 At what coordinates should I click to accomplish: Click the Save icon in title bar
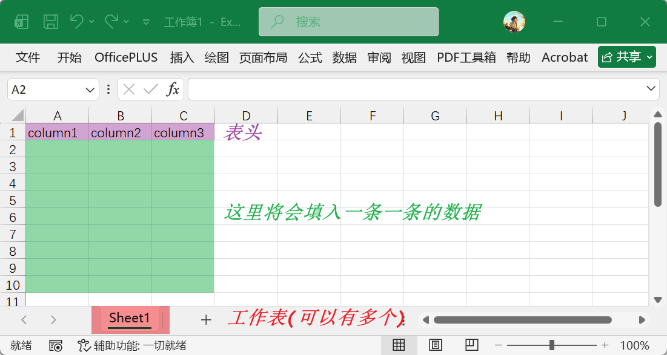tap(51, 22)
